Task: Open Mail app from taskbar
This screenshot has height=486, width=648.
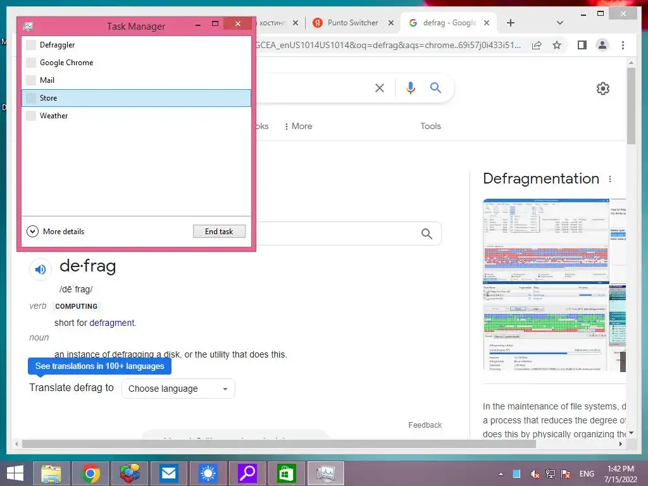Action: pyautogui.click(x=168, y=473)
